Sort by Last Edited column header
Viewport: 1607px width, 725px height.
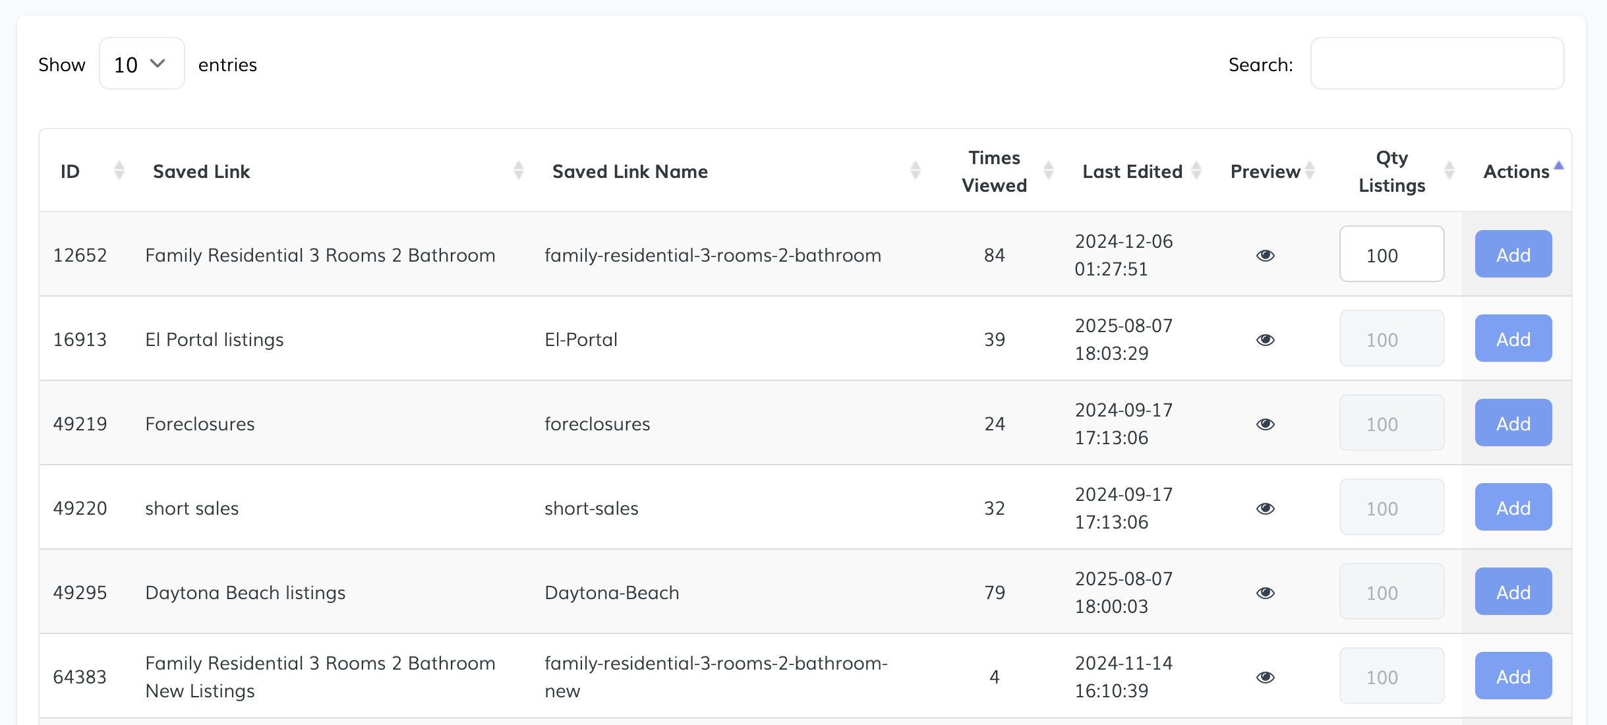(x=1132, y=171)
